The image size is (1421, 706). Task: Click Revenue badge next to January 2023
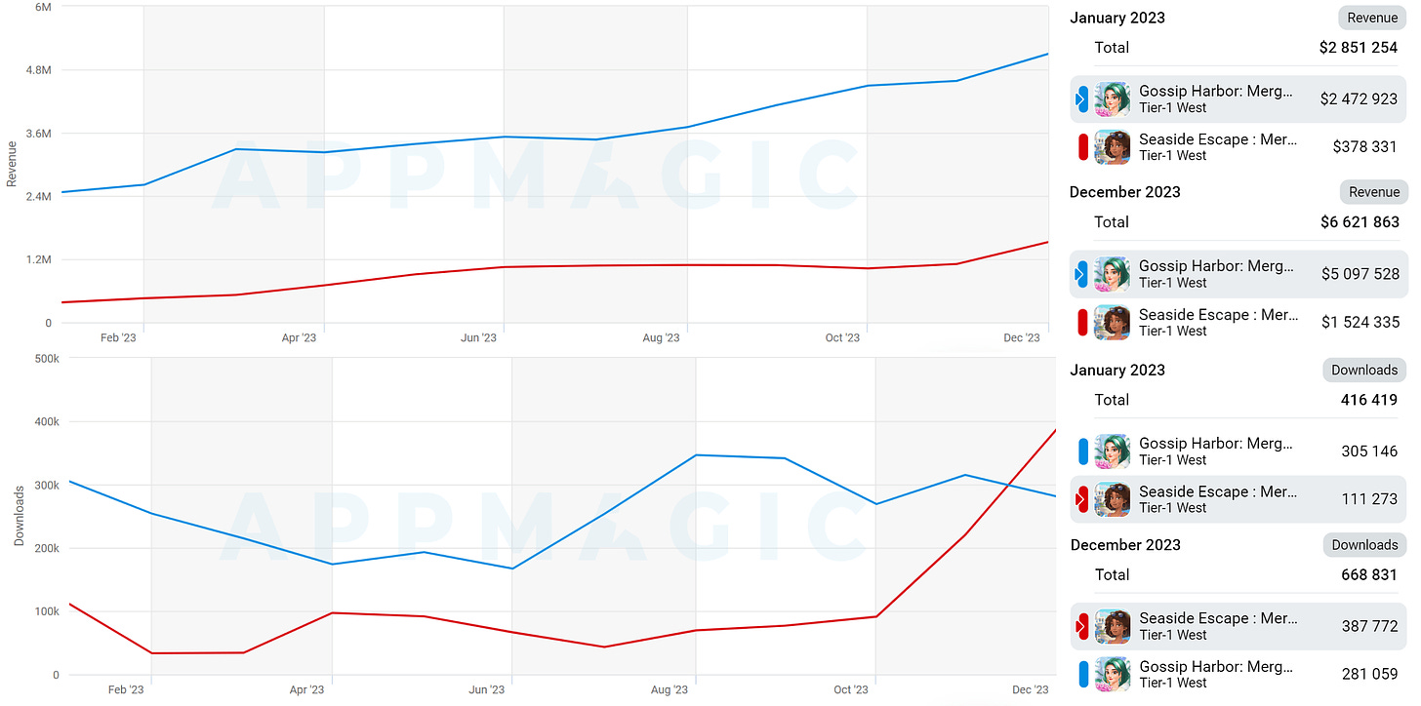[1372, 18]
